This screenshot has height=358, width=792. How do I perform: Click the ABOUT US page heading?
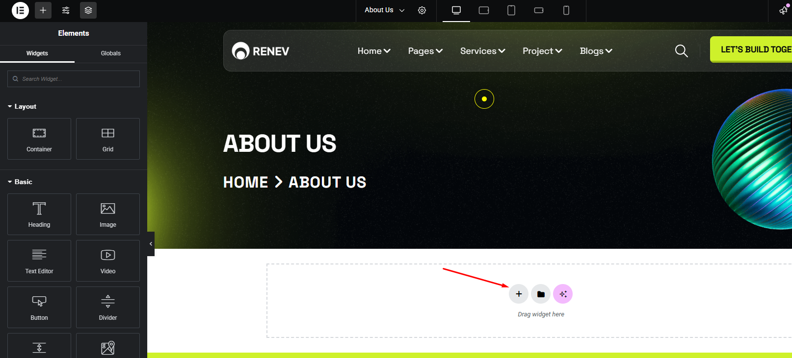coord(280,143)
